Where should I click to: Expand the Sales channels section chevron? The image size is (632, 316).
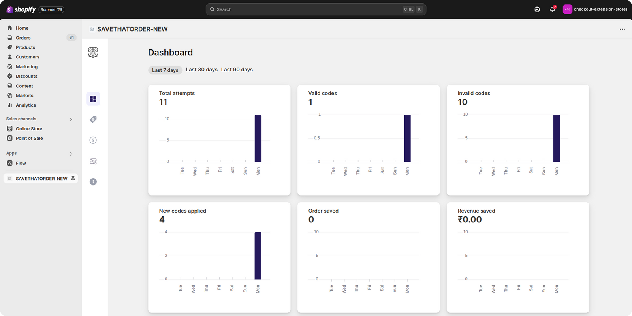coord(71,119)
